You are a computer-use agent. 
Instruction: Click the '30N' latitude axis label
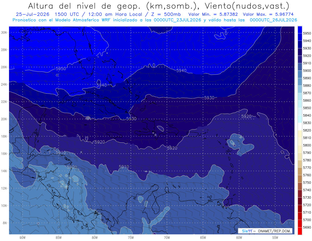point(4,32)
